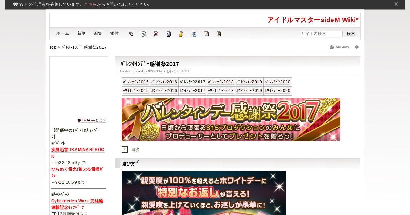
Task: Click the Last-modified date text
Action: [x=155, y=71]
